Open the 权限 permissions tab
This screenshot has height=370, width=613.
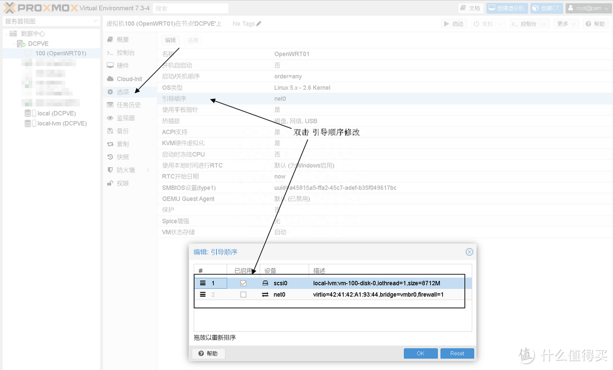coord(123,183)
